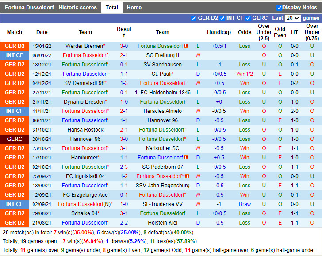Click red card icon in Werder Bremen row
Viewport: 322px width, 256px height.
186,46
